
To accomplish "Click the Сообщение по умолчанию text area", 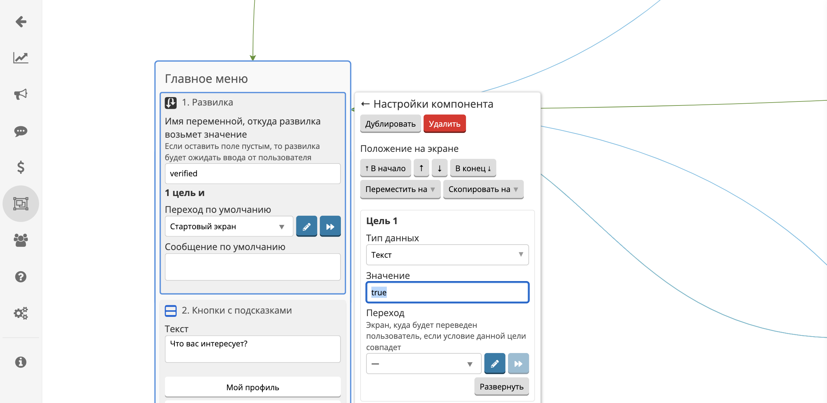I will (253, 267).
